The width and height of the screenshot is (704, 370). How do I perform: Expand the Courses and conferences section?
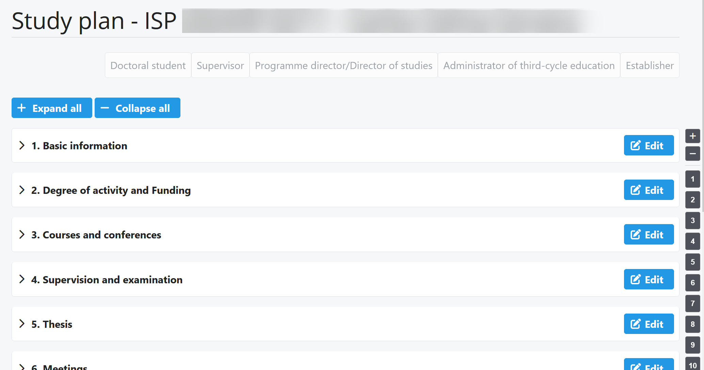coord(22,235)
